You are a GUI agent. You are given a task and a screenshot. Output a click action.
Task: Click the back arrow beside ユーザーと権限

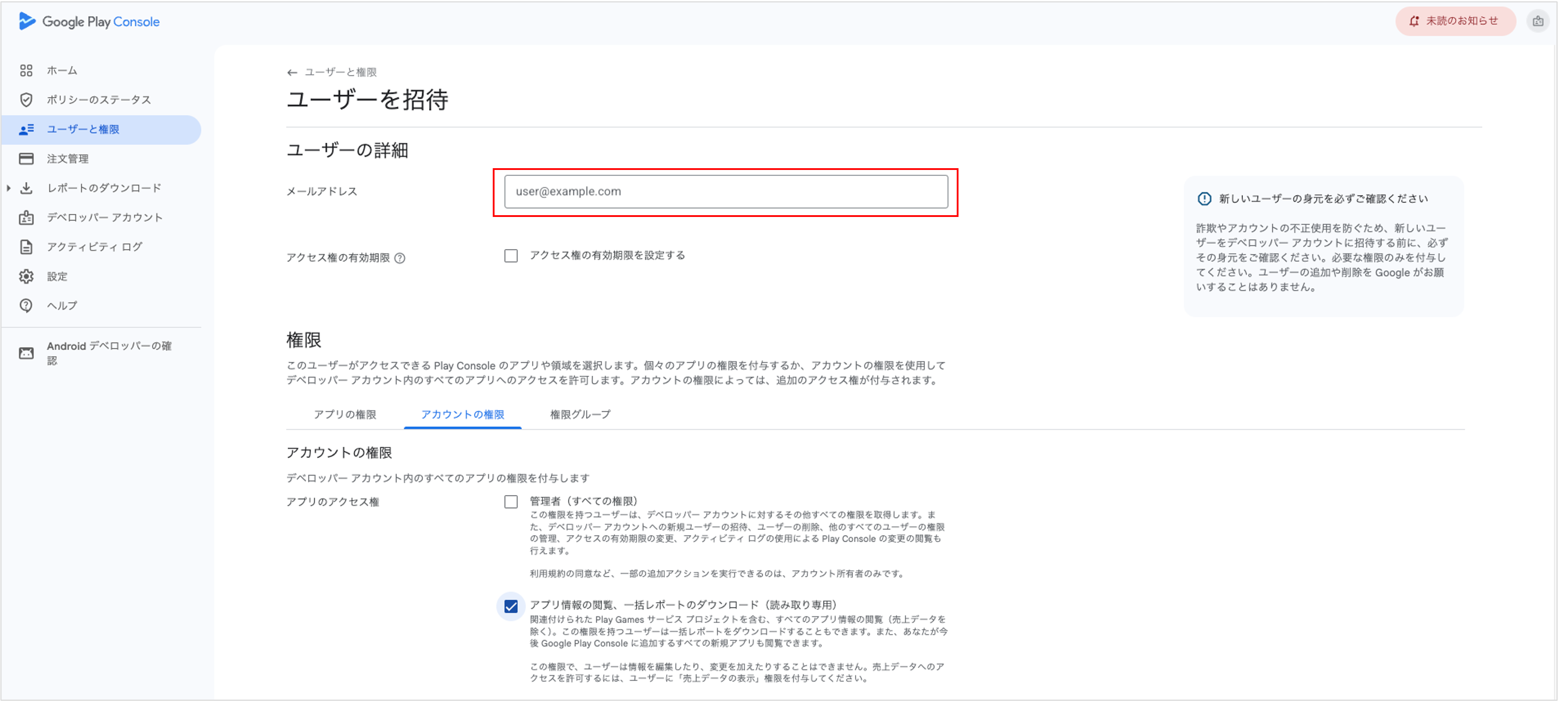click(292, 72)
